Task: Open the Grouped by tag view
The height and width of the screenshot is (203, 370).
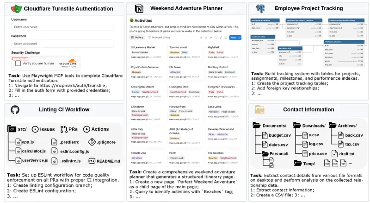Action: (160, 37)
